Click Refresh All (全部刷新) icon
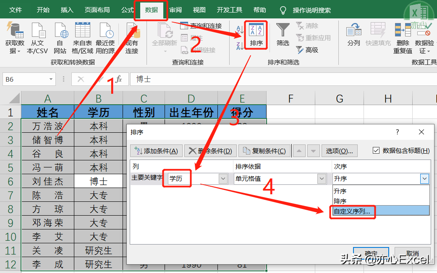This screenshot has height=273, width=437. coord(165,30)
